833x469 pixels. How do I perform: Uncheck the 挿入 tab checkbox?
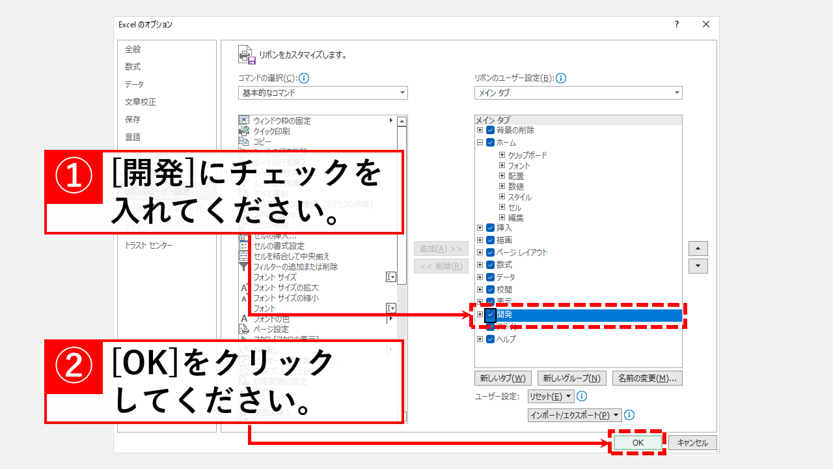491,228
